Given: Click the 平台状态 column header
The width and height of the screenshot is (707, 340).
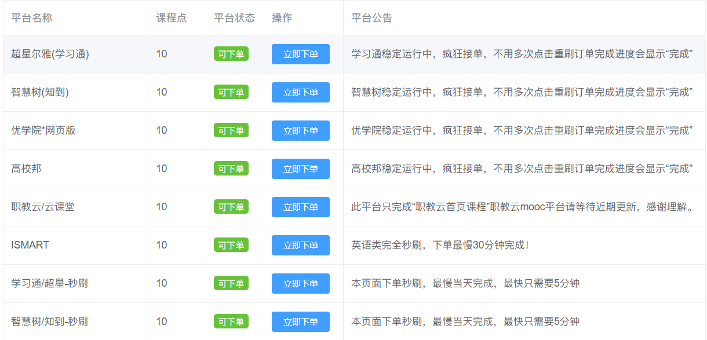Looking at the screenshot, I should pyautogui.click(x=234, y=18).
